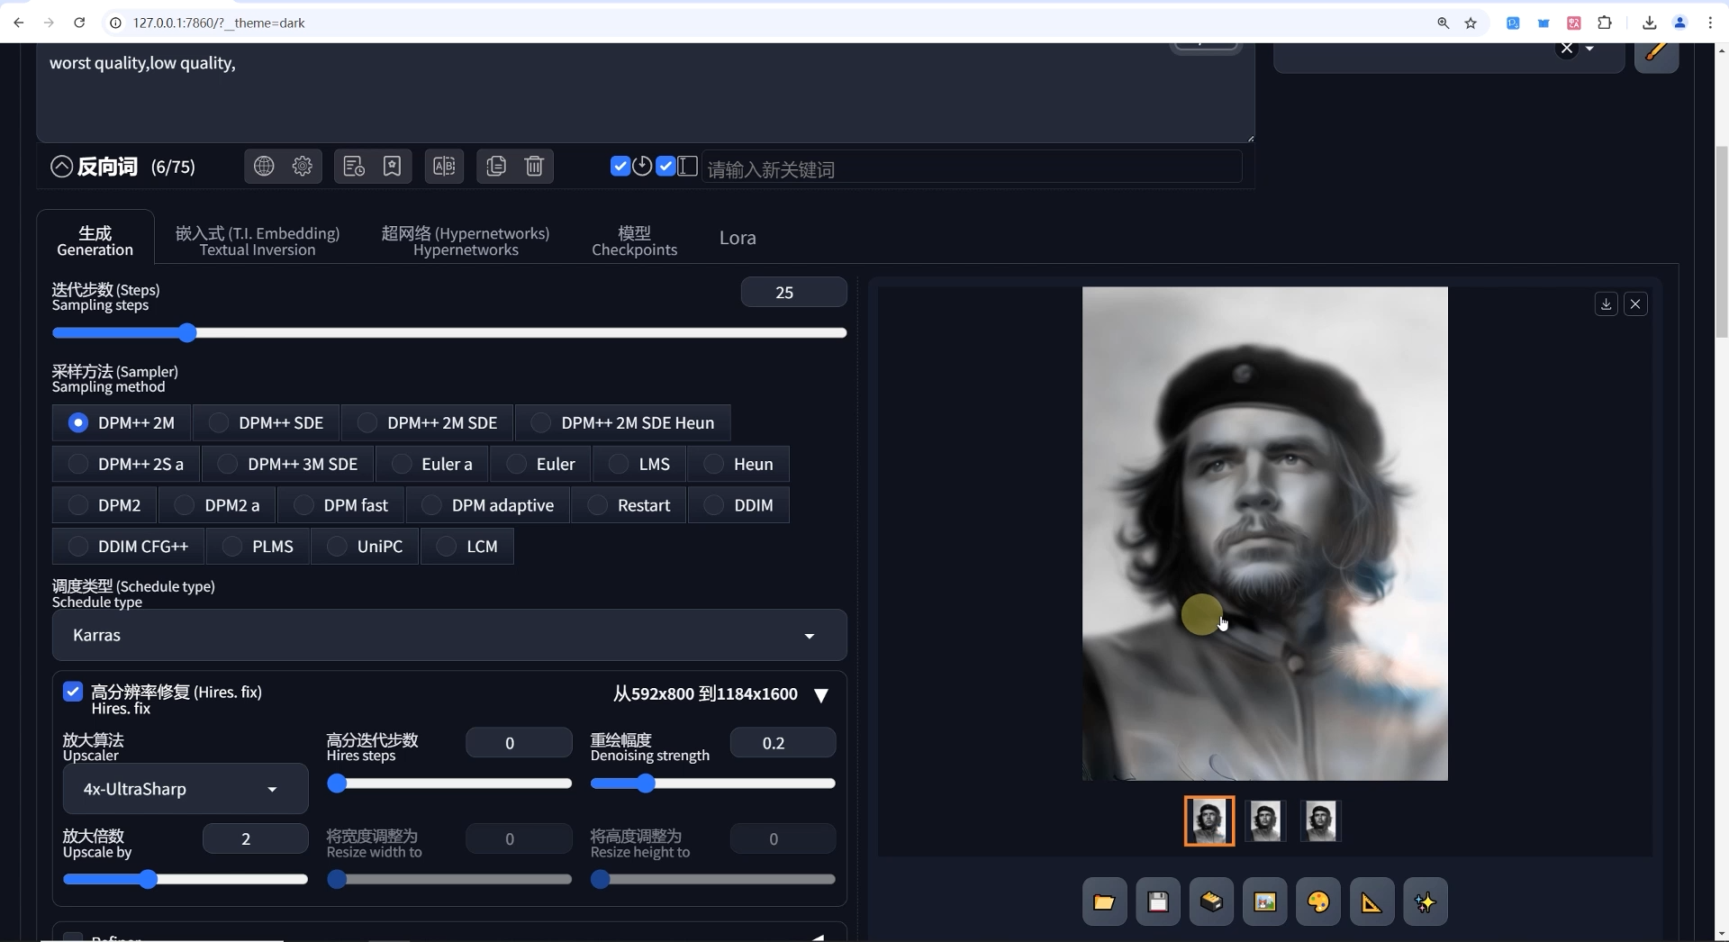Go back with browser back arrow
1729x942 pixels.
18,23
